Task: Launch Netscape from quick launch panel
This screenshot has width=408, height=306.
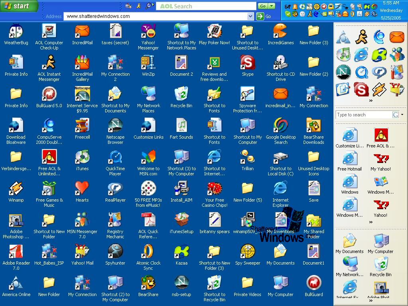Action: point(343,72)
